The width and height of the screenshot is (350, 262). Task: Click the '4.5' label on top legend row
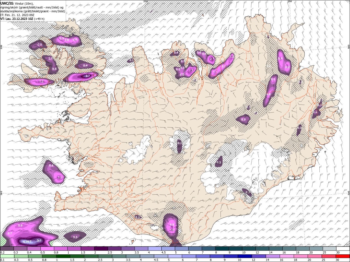164,252
